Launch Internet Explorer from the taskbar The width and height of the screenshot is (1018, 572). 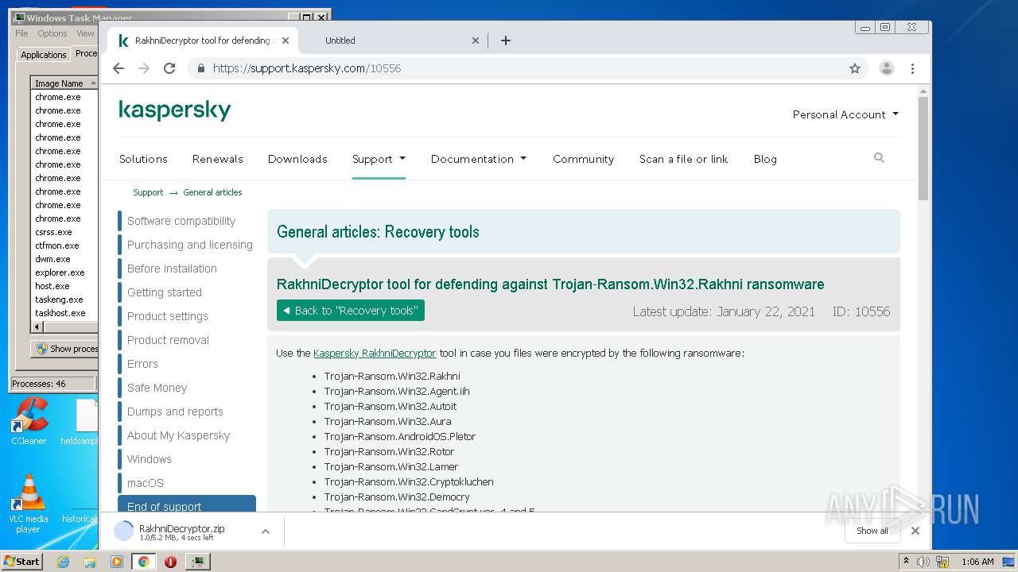pyautogui.click(x=64, y=562)
